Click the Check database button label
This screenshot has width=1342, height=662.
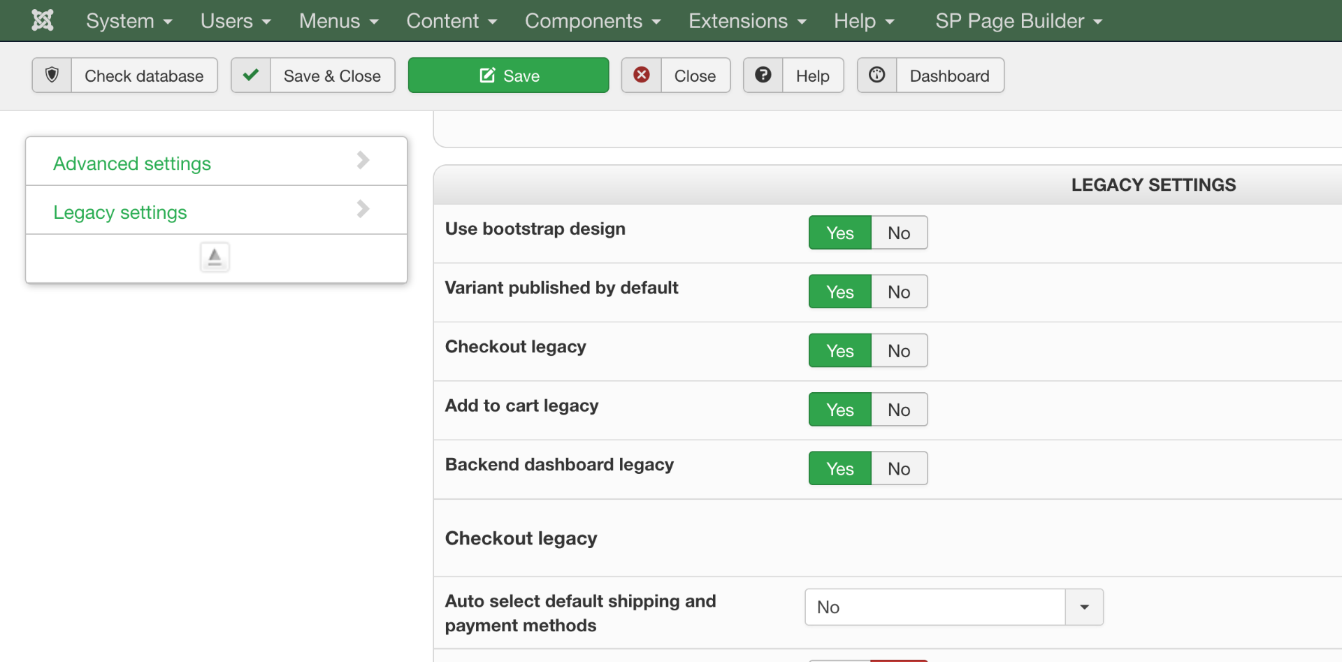[144, 75]
